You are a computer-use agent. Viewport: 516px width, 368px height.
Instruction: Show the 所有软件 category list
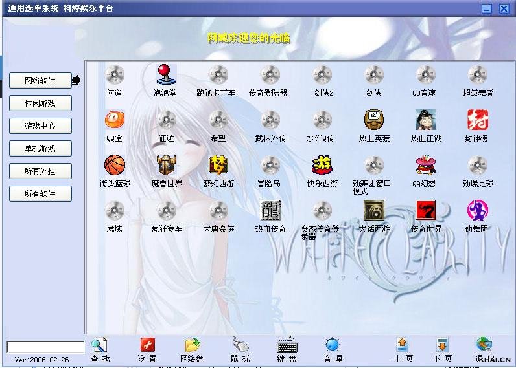40,194
